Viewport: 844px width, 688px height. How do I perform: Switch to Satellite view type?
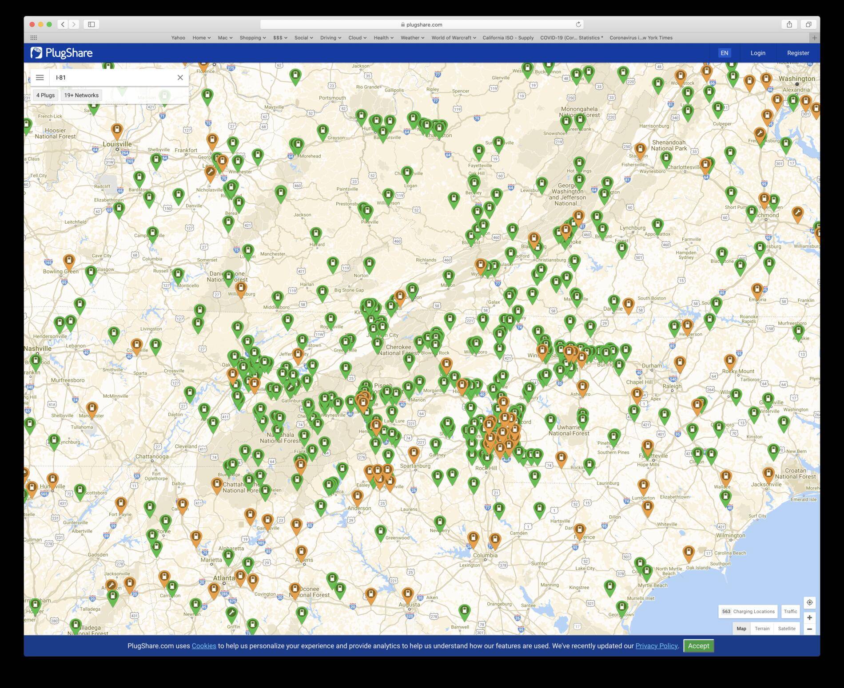click(x=787, y=629)
